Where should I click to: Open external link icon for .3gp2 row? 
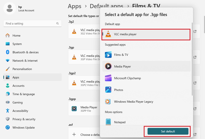[195, 83]
